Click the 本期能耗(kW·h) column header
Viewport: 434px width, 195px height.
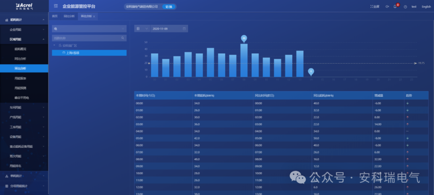[204, 95]
